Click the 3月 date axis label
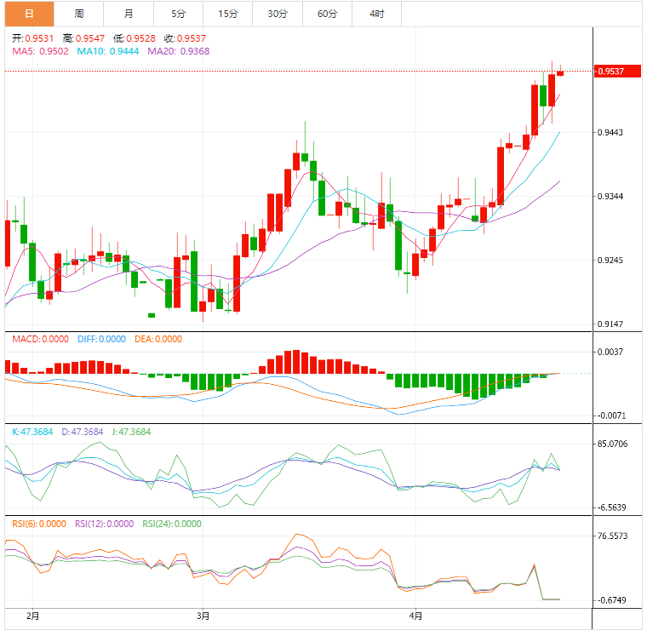Viewport: 647px width, 642px height. (203, 616)
